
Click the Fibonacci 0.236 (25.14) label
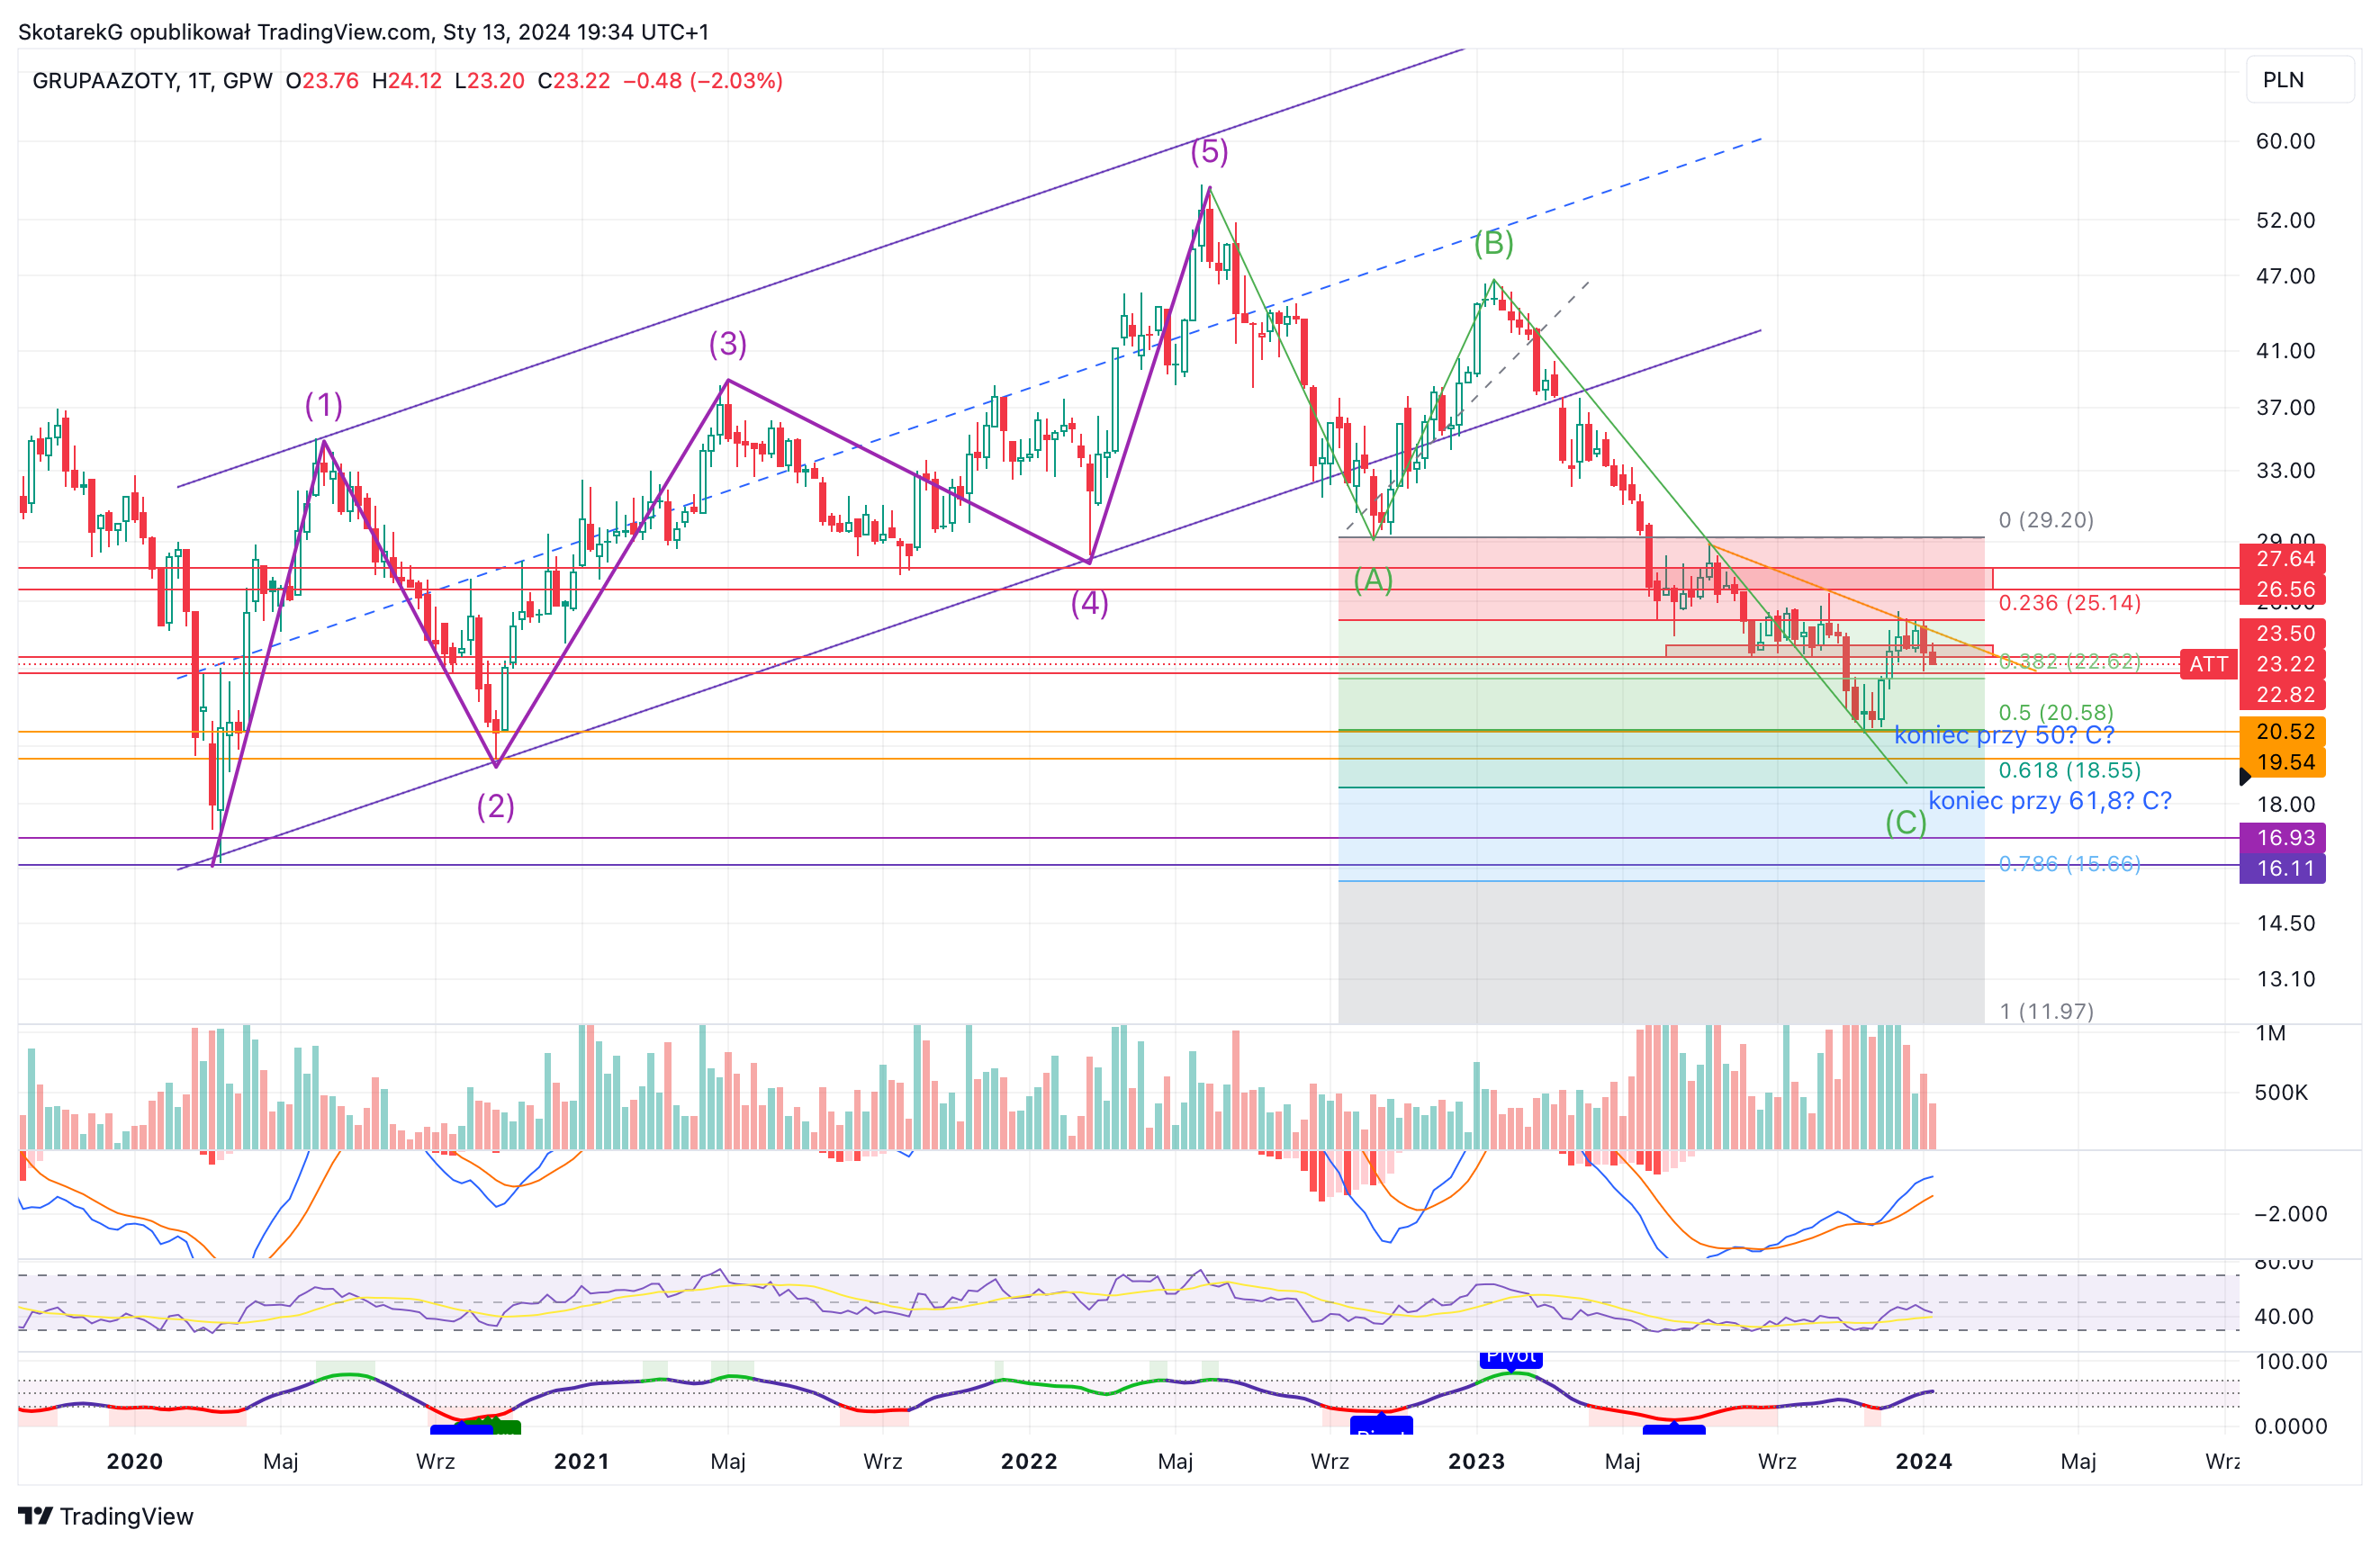(x=2070, y=603)
